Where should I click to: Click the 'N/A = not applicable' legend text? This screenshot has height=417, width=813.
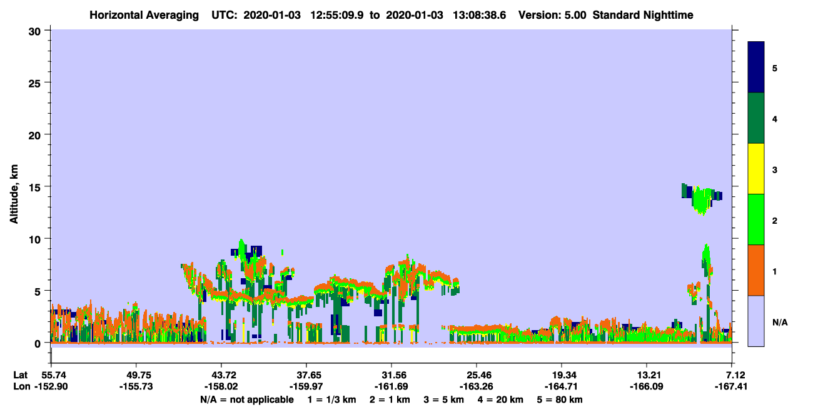point(247,399)
